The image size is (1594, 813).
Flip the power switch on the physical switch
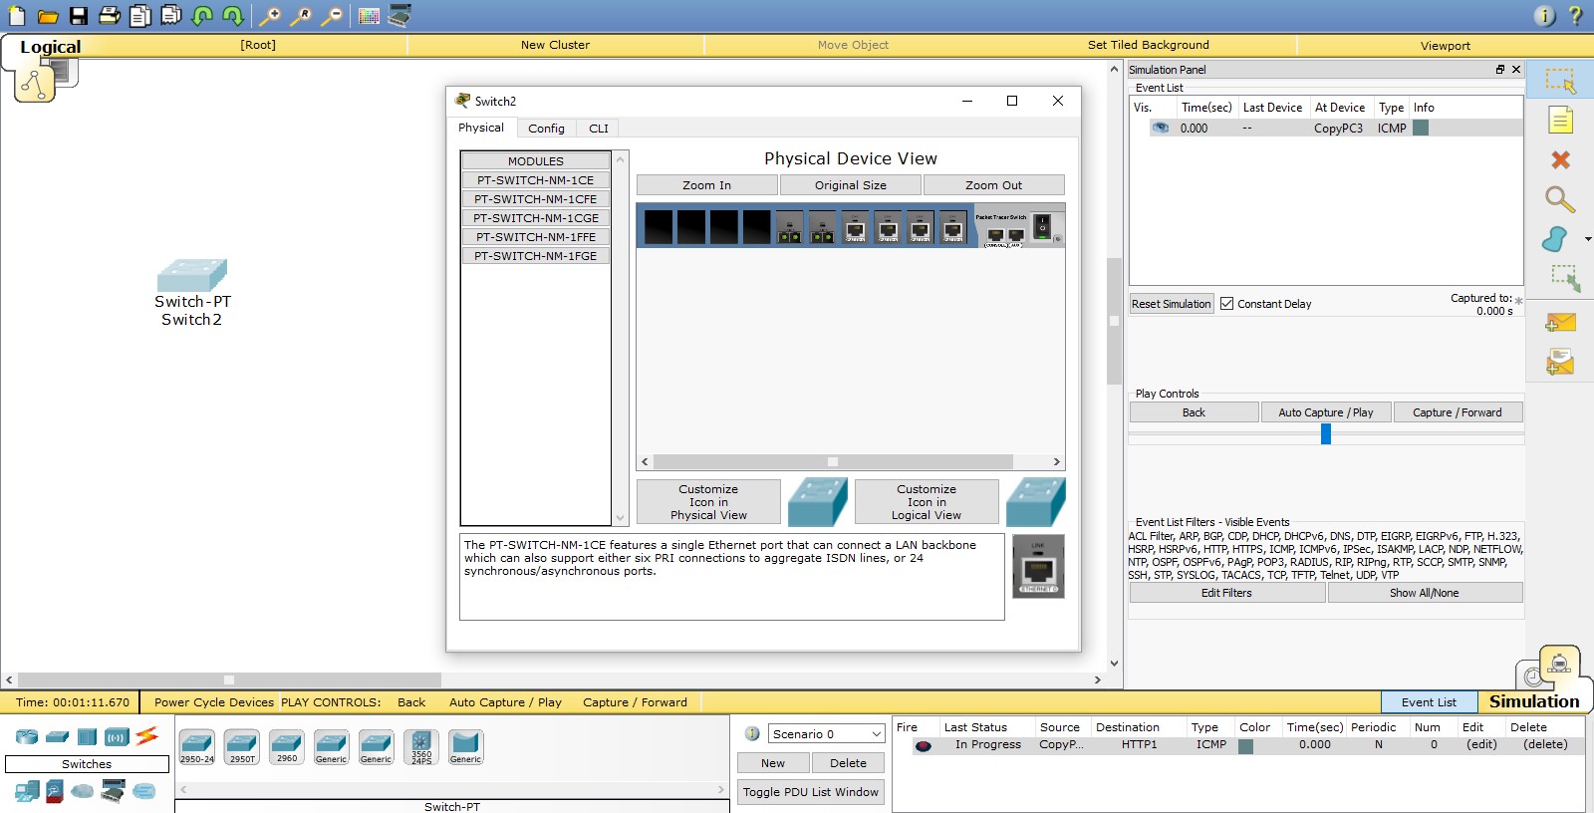[1042, 227]
